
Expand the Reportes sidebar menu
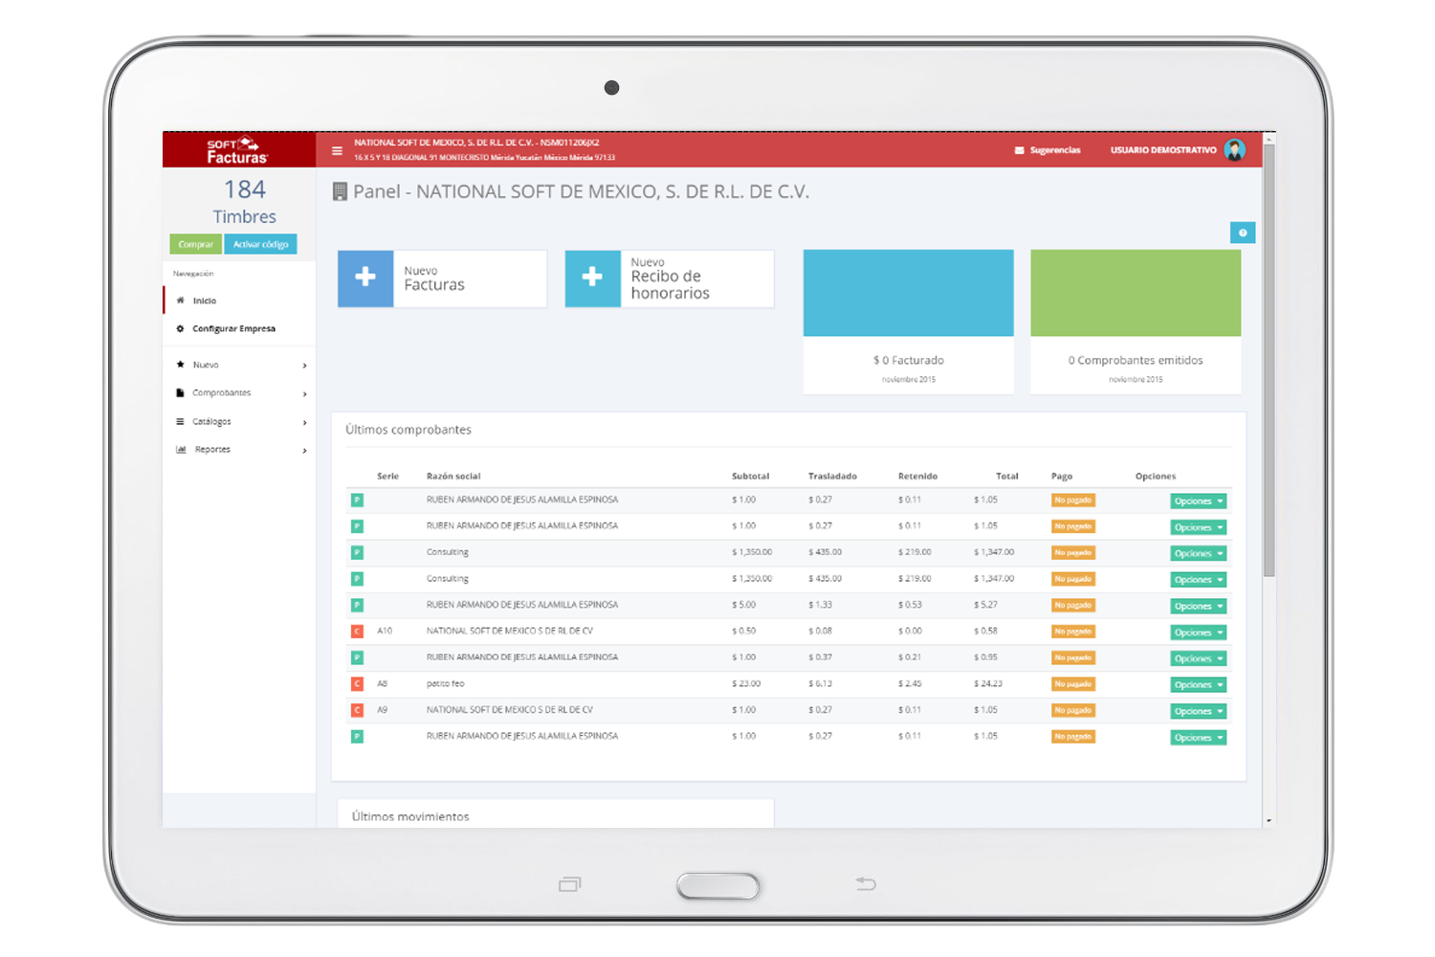[239, 450]
